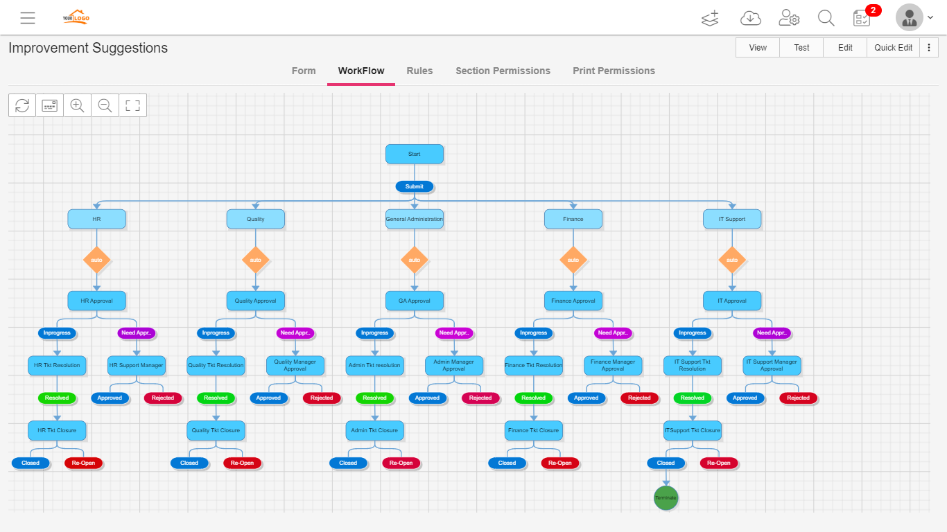
Task: Open the tasks icon with badge 2
Action: click(x=862, y=18)
